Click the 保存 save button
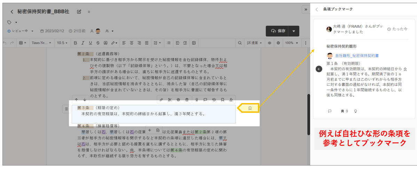417x169 pixels. (x=278, y=31)
